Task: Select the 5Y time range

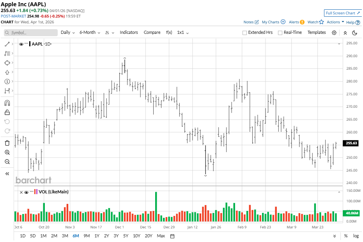Action: (126, 236)
